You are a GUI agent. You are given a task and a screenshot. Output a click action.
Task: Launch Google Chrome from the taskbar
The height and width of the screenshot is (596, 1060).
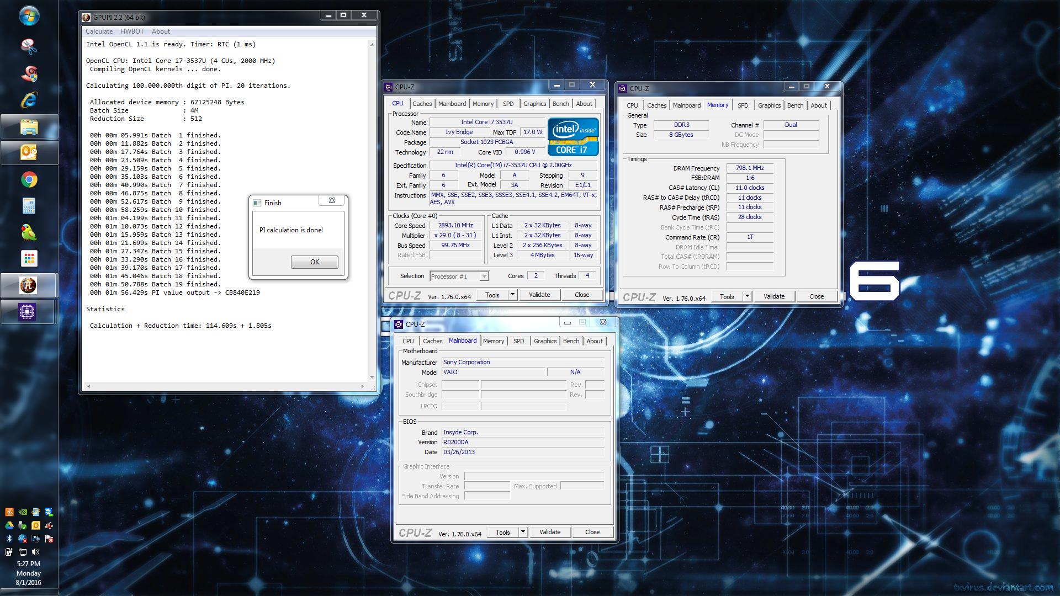[29, 179]
